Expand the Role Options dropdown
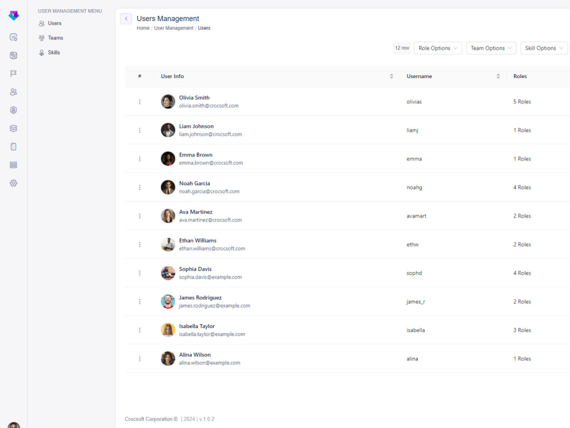Viewport: 570px width, 428px height. (438, 48)
